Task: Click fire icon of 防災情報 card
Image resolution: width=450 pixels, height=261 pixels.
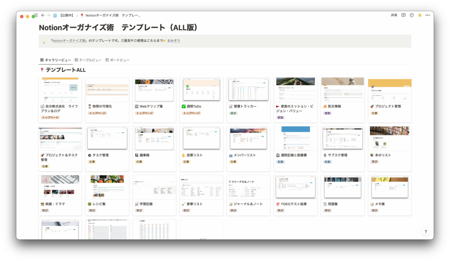Action: [325, 106]
